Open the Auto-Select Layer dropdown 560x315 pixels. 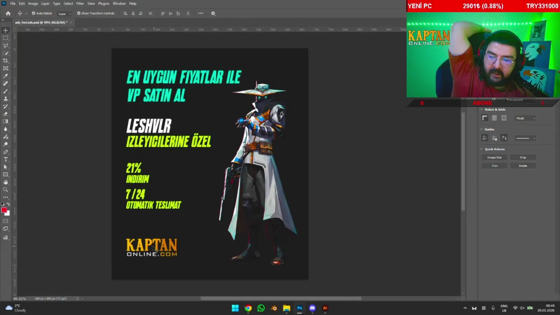(x=64, y=14)
